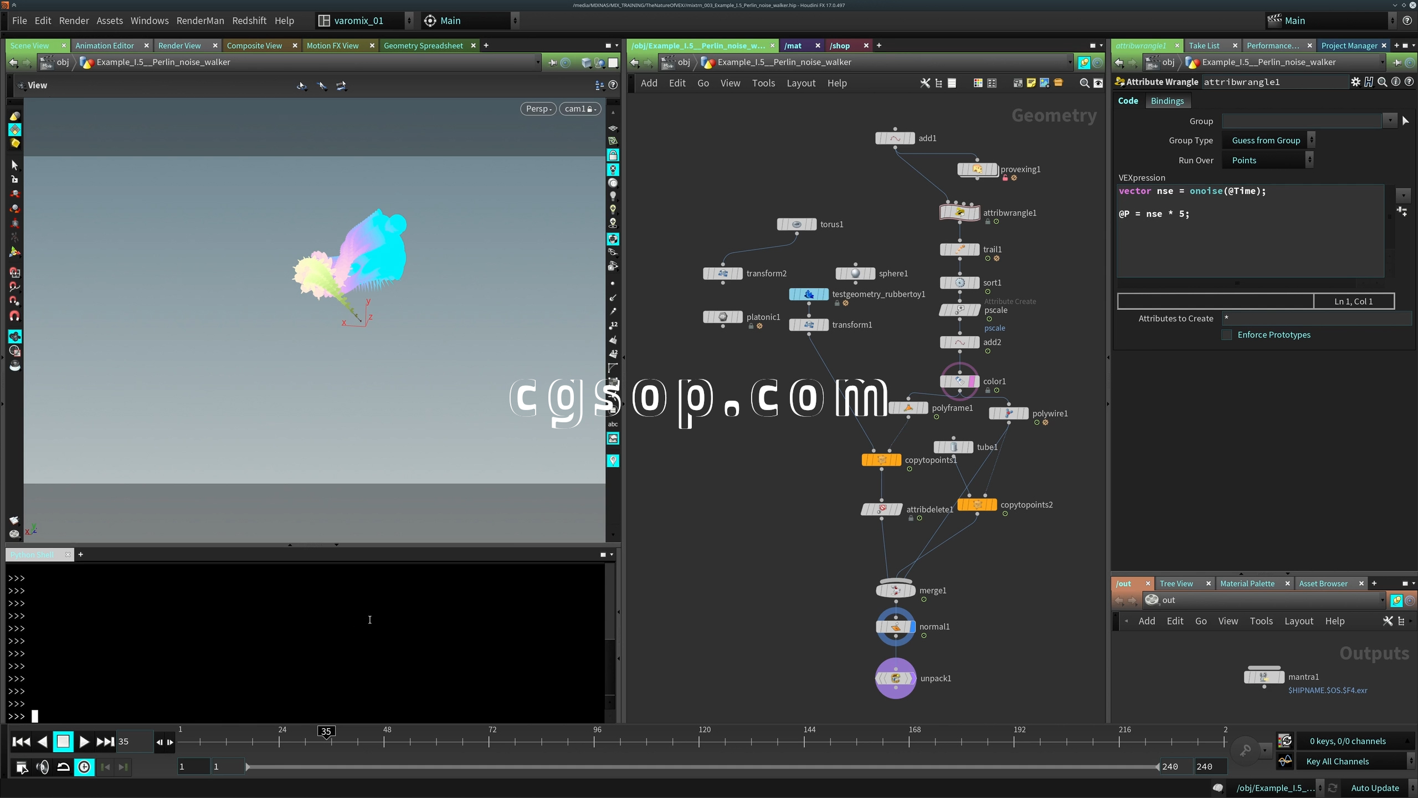
Task: Click the real-time playback toggle icon
Action: click(84, 767)
